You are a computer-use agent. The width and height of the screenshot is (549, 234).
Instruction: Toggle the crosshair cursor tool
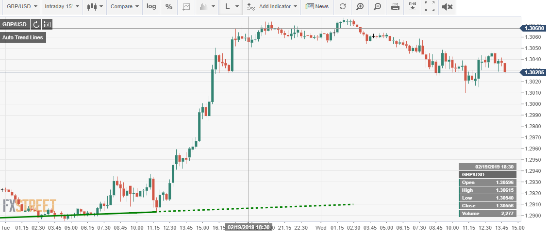click(x=186, y=7)
